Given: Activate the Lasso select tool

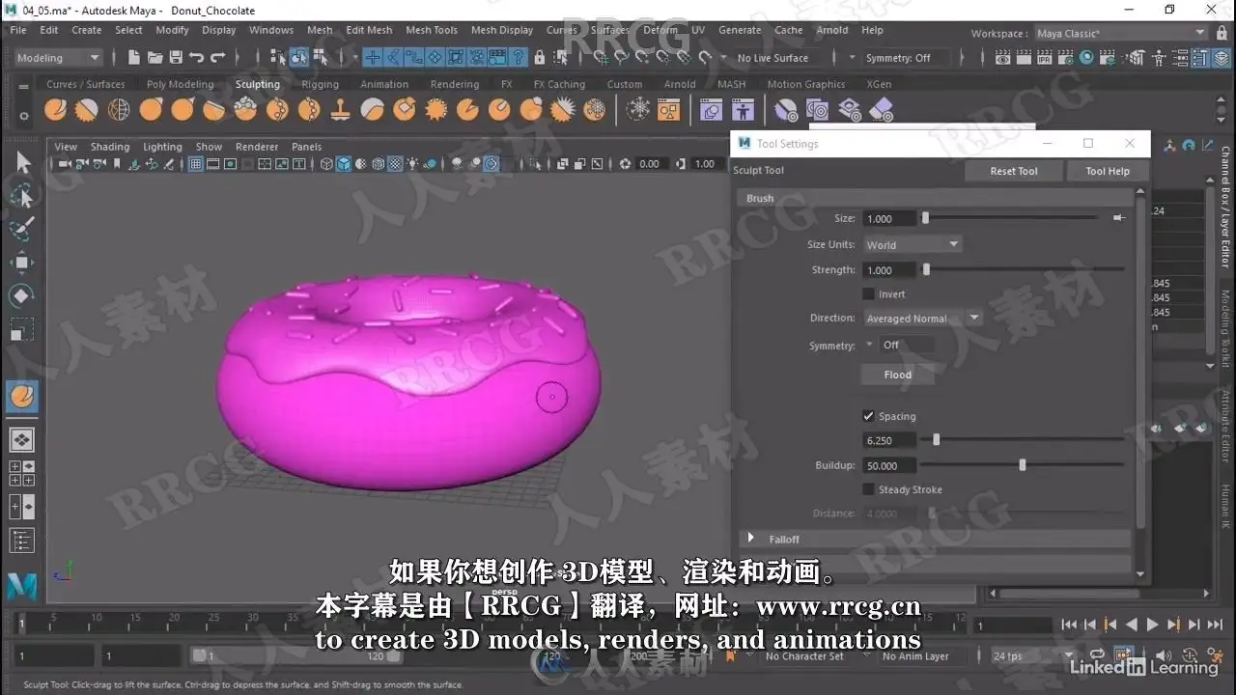Looking at the screenshot, I should pyautogui.click(x=22, y=197).
